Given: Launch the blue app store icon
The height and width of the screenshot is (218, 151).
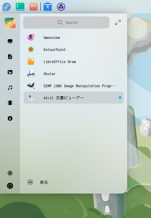Looking at the screenshot, I should click(48, 6).
